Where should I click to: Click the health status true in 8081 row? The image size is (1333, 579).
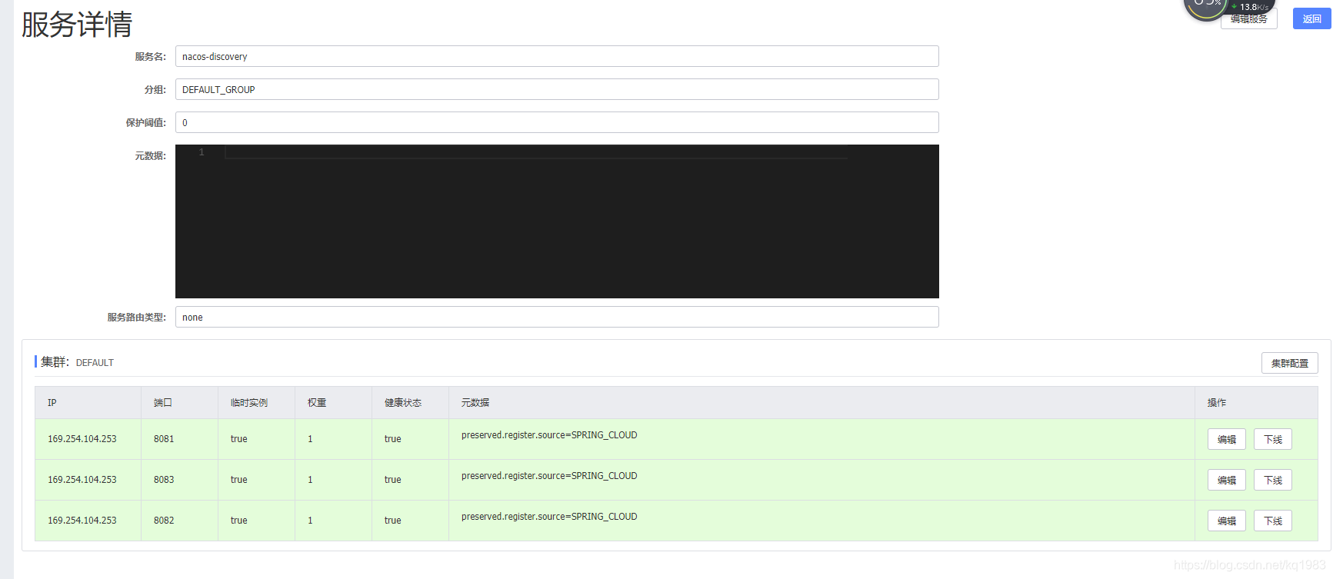click(392, 439)
